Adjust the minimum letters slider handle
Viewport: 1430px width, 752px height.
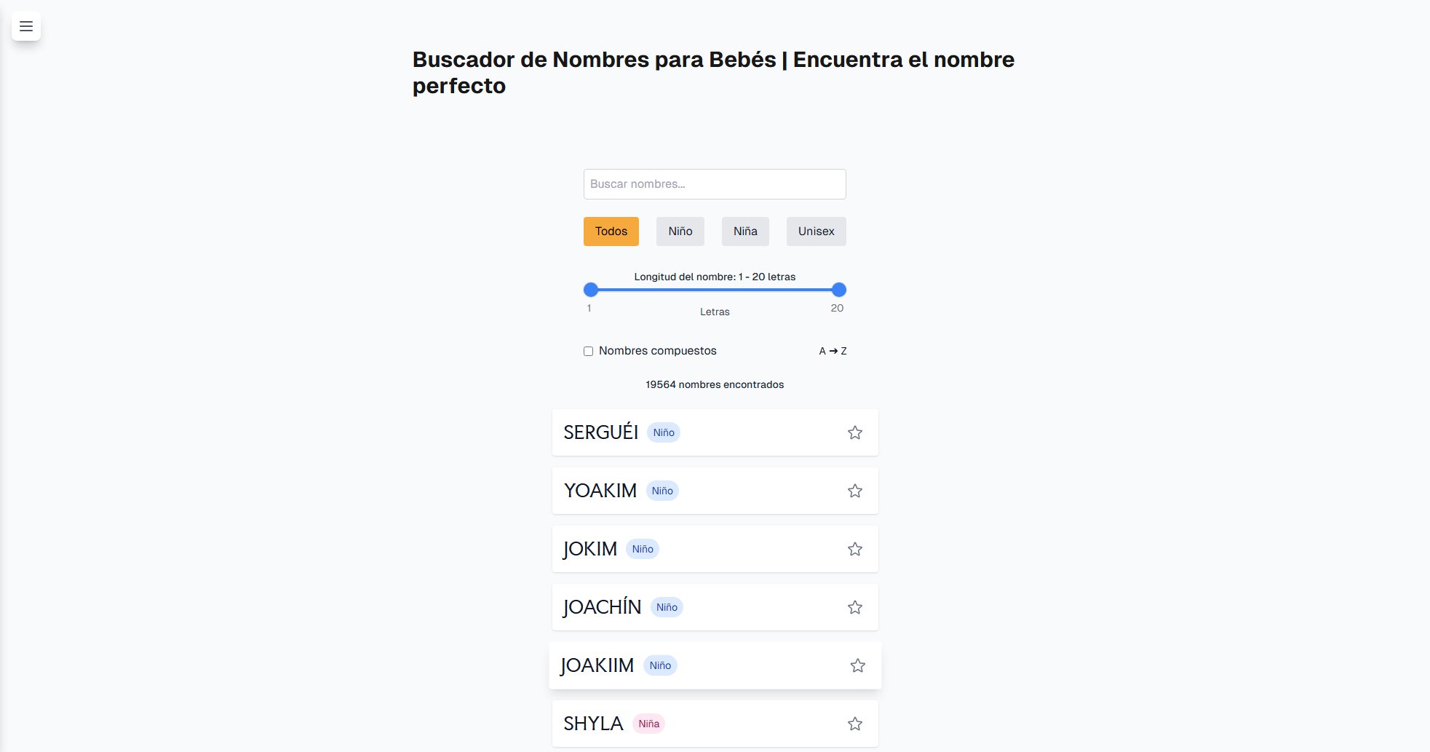click(589, 289)
